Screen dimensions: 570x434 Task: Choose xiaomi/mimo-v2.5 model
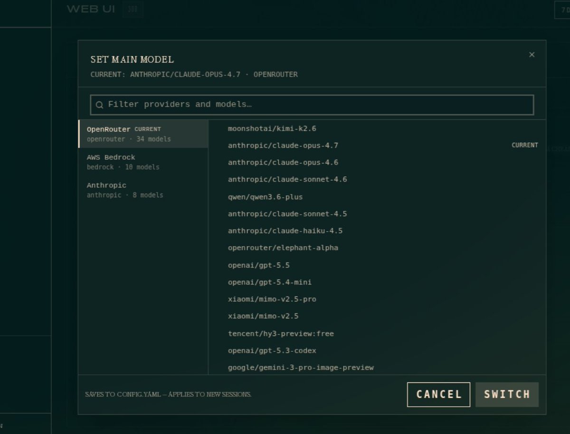coord(377,316)
